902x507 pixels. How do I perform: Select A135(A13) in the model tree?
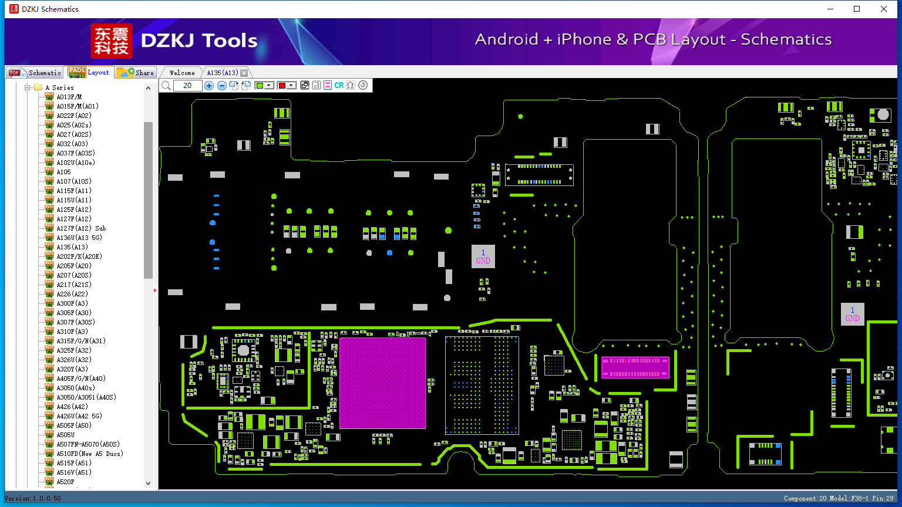click(72, 247)
